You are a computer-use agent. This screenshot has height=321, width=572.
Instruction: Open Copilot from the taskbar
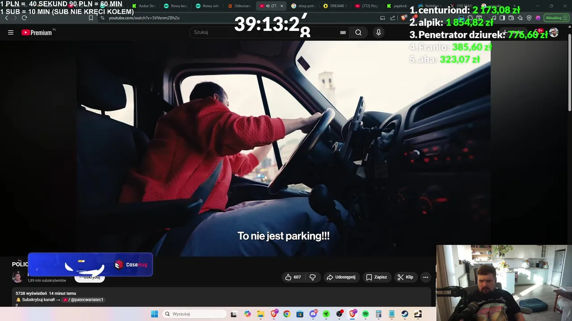(248, 314)
